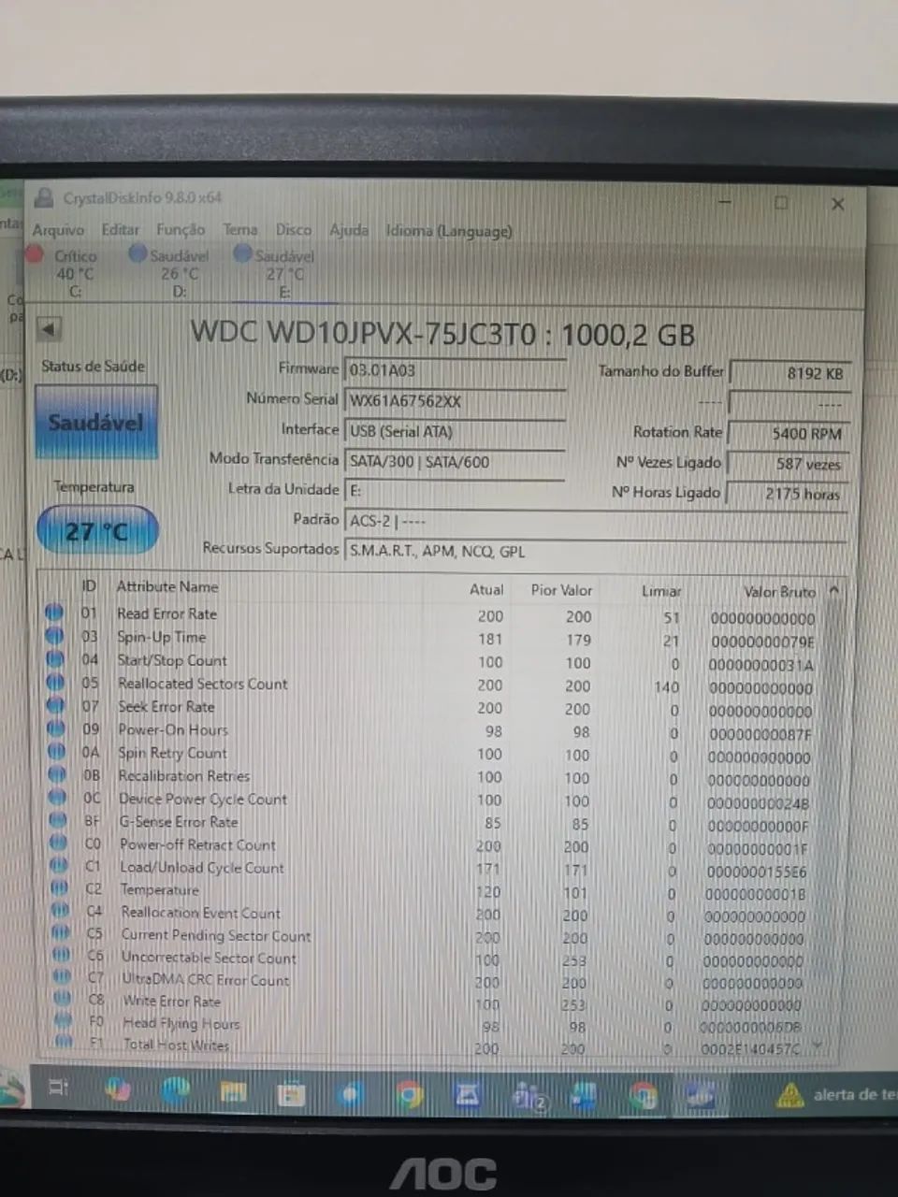Click status icon of UltraDMA CRC Error Count row

point(63,977)
